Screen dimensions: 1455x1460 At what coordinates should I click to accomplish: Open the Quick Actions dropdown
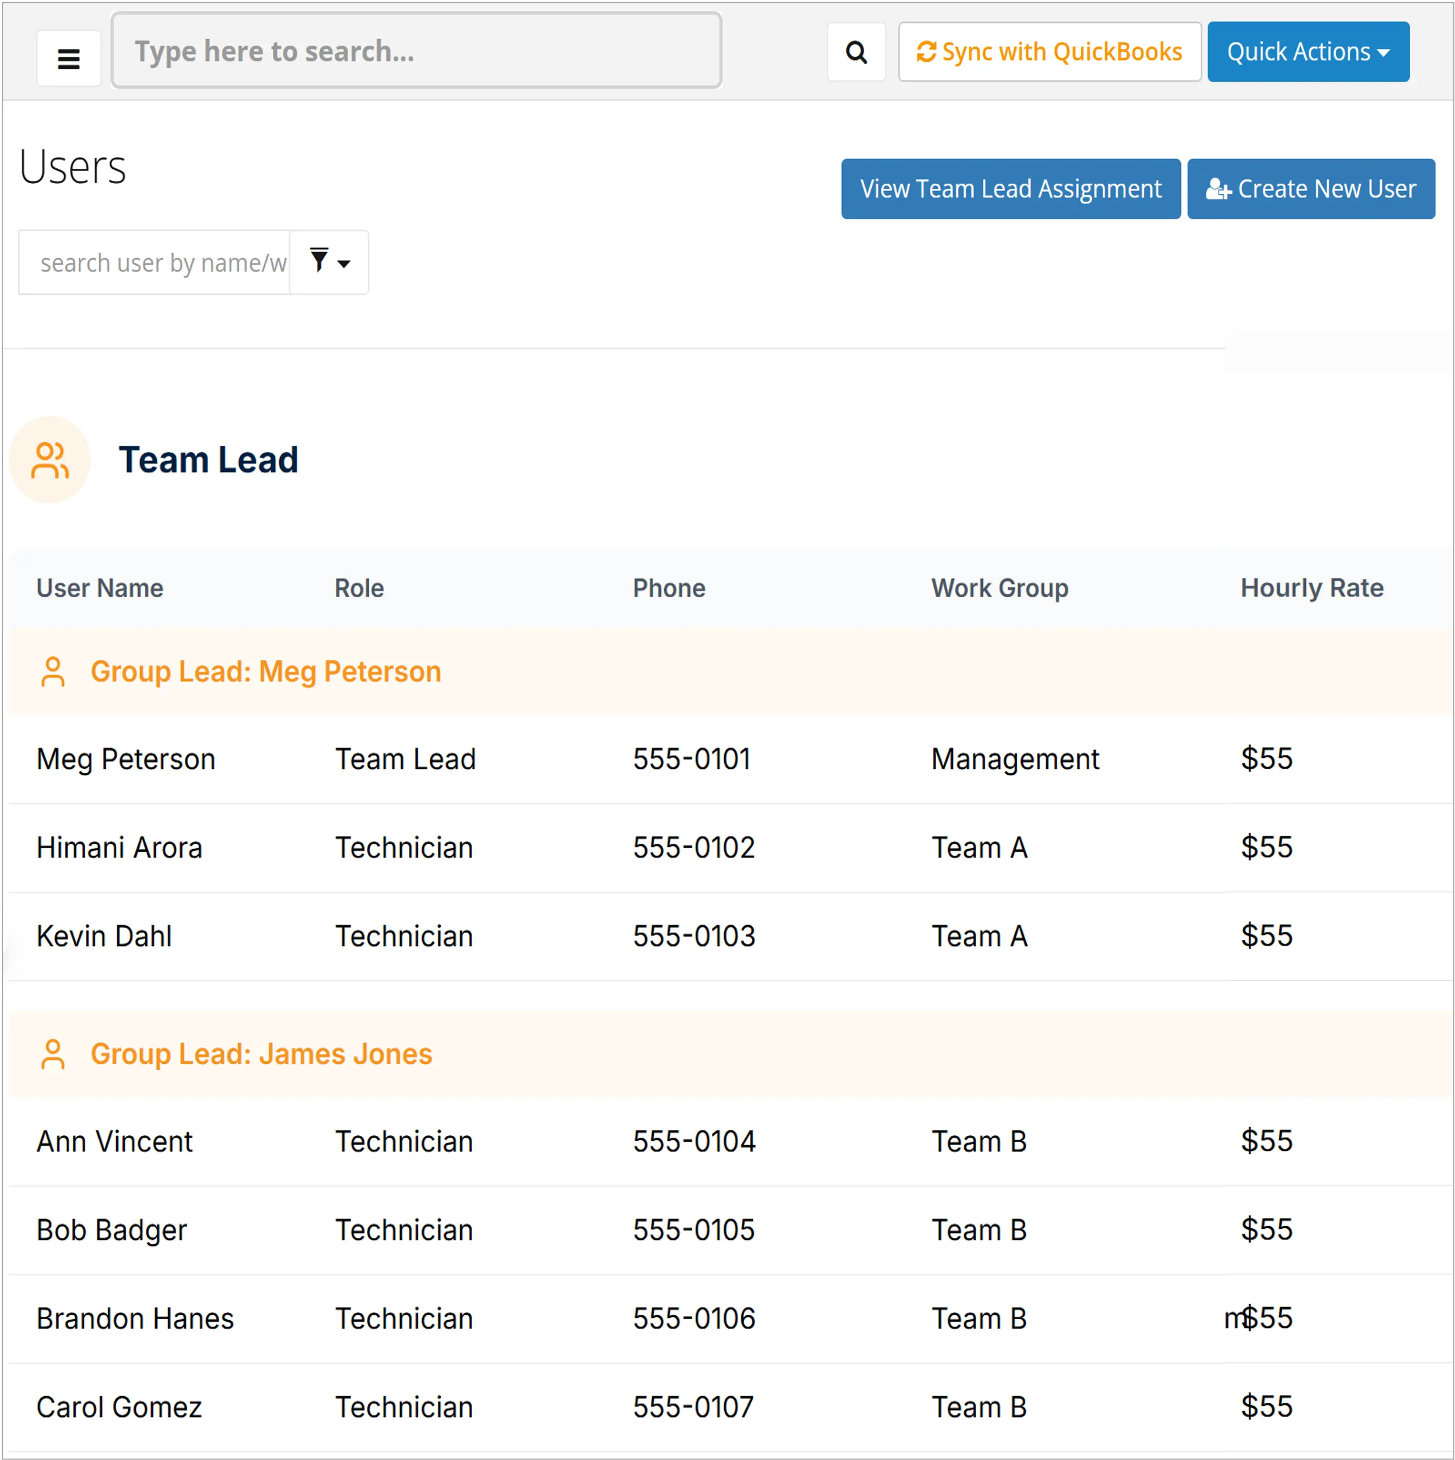(x=1308, y=52)
